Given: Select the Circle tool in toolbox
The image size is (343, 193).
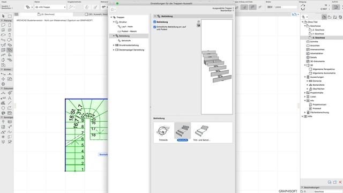Looking at the screenshot, I should click(3, 108).
